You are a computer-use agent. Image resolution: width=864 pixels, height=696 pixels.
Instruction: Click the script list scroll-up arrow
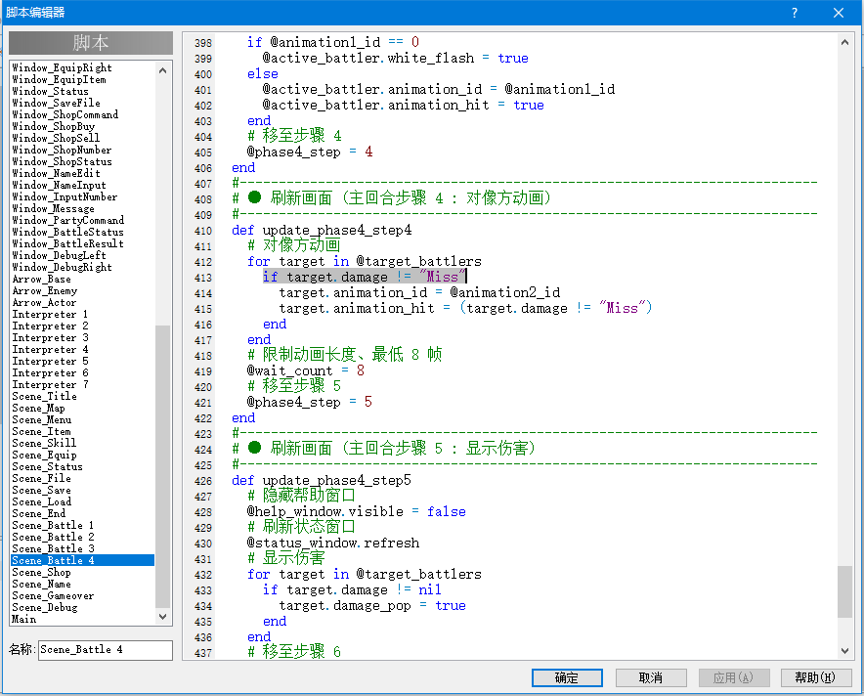[162, 70]
